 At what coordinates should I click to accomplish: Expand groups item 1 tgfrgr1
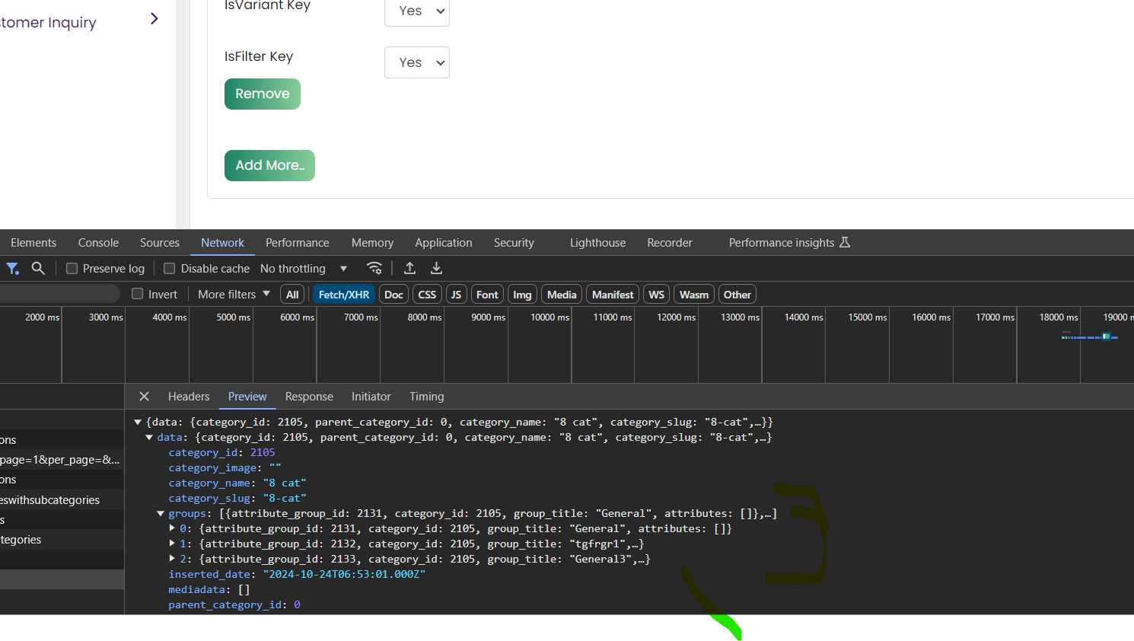(172, 544)
